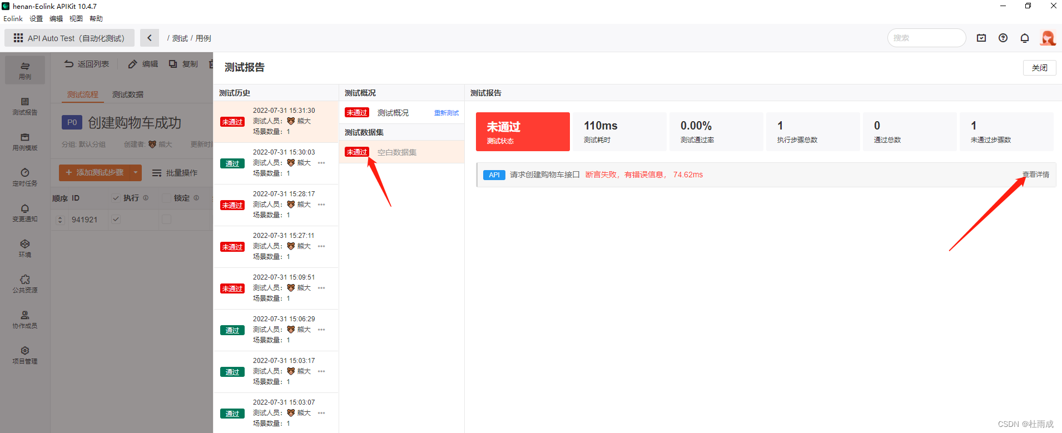The image size is (1062, 433).
Task: Open 定时任务 in the left sidebar
Action: coord(25,177)
